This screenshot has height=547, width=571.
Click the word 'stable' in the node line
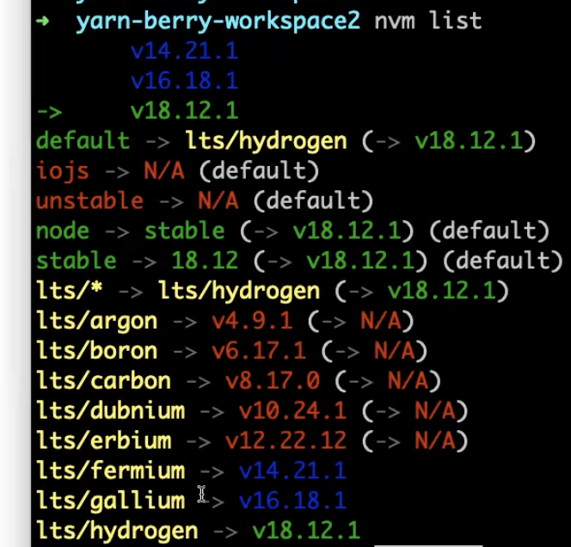point(185,230)
